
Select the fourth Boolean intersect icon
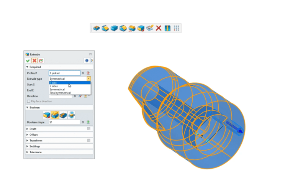tap(71, 115)
